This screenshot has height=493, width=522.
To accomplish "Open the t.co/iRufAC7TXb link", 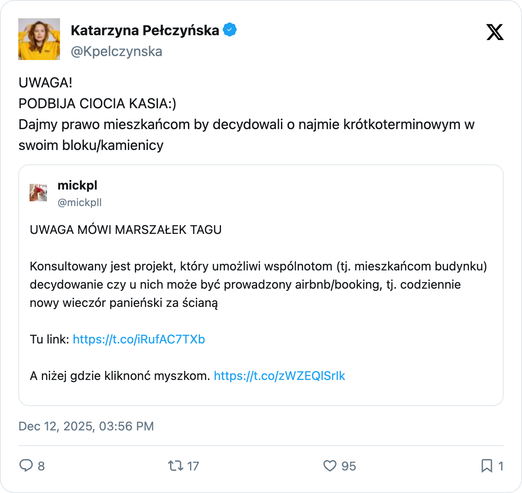I will pos(139,339).
